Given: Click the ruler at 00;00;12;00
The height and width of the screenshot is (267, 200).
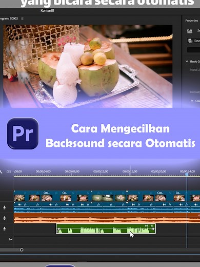Looking at the screenshot, I should 101,171.
